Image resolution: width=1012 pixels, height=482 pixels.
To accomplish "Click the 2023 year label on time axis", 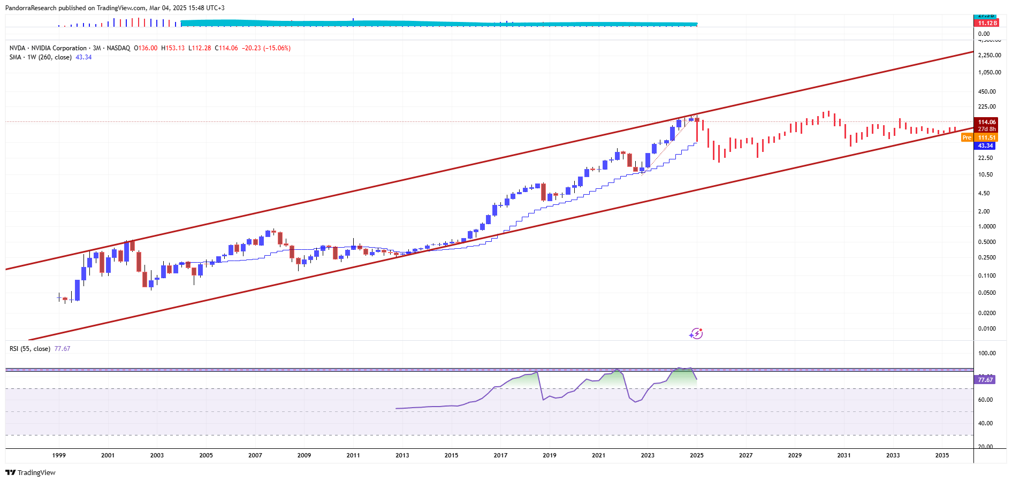I will (x=648, y=455).
